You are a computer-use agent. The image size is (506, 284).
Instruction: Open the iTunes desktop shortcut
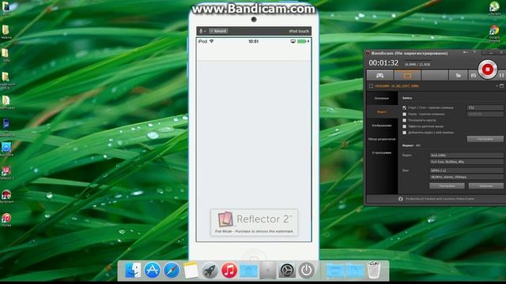point(6,219)
